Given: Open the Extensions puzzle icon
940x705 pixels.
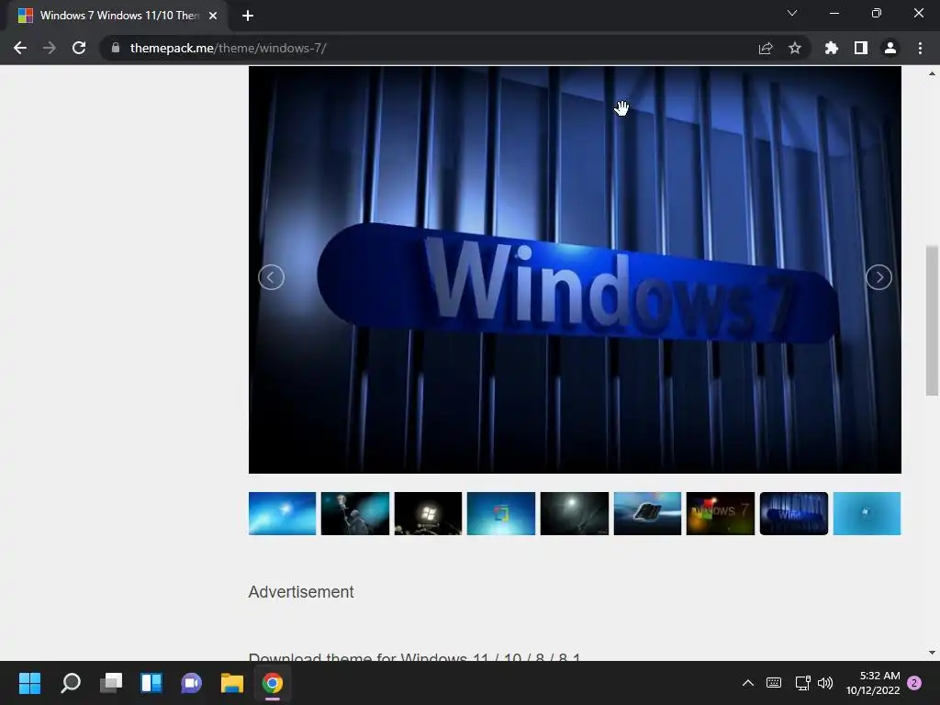Looking at the screenshot, I should click(x=832, y=48).
